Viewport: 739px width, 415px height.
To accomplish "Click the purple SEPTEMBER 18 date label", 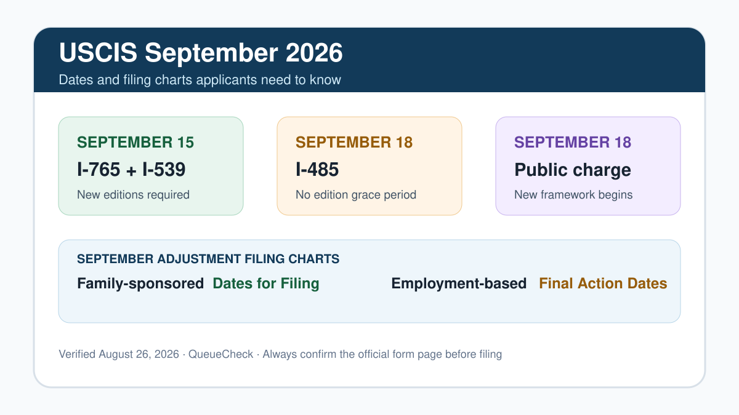I will click(573, 143).
